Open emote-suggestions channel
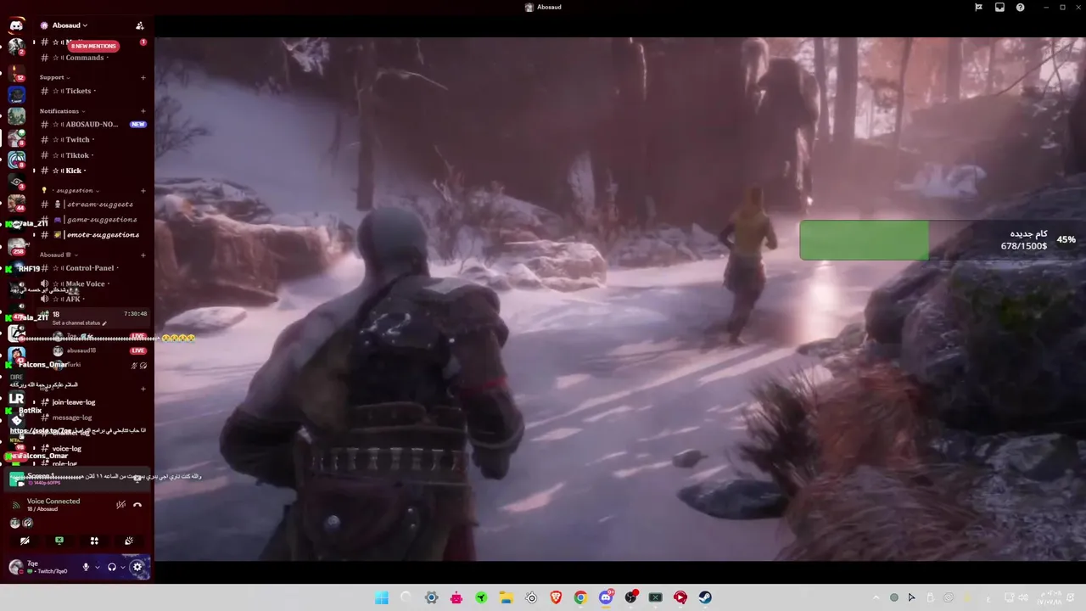 (92, 235)
